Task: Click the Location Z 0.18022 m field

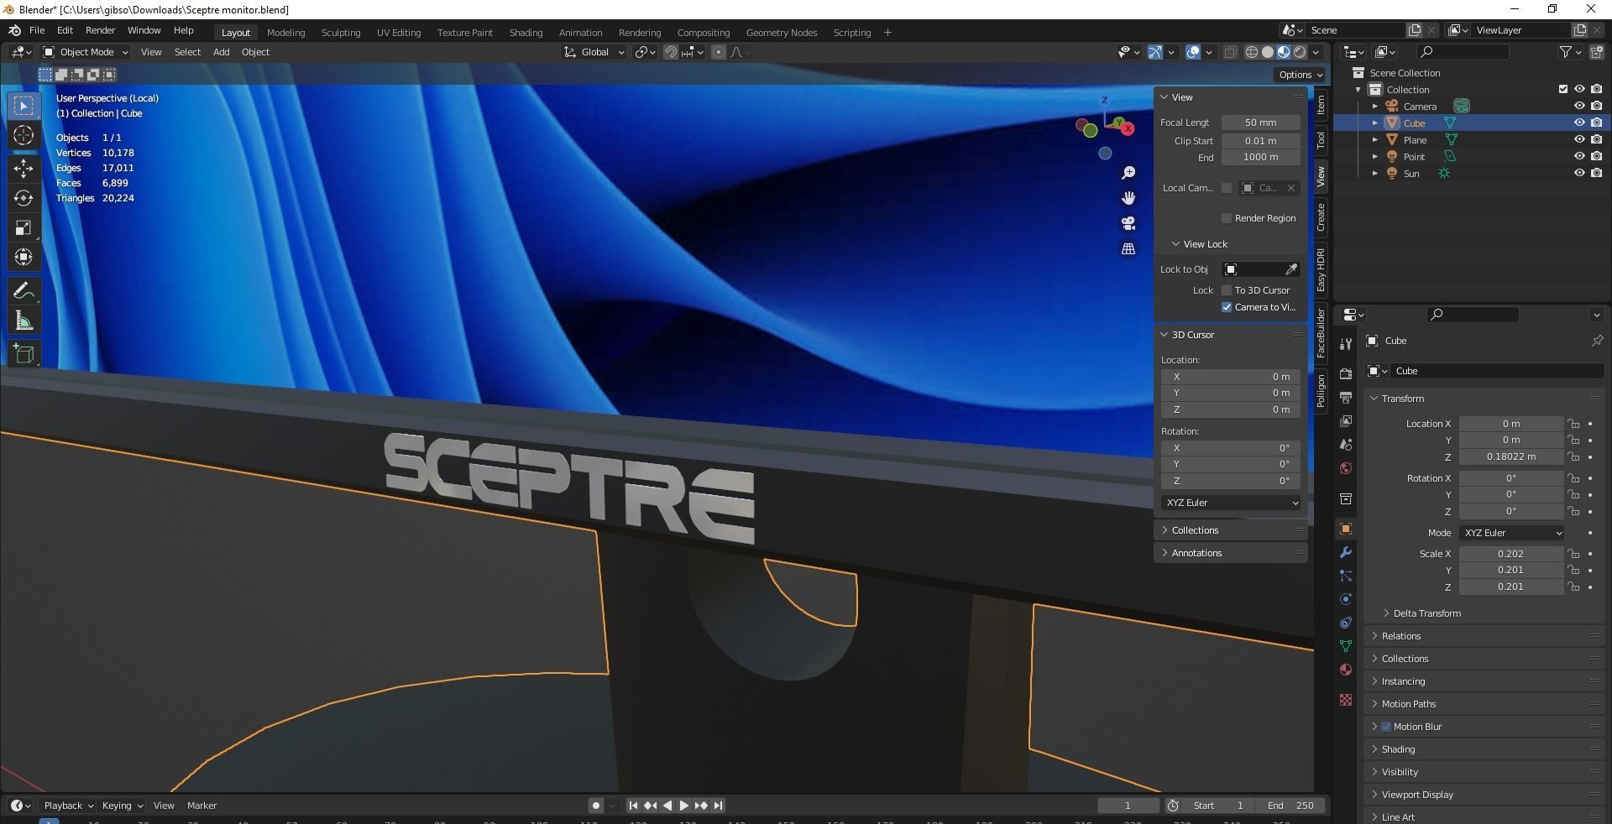Action: pos(1510,456)
